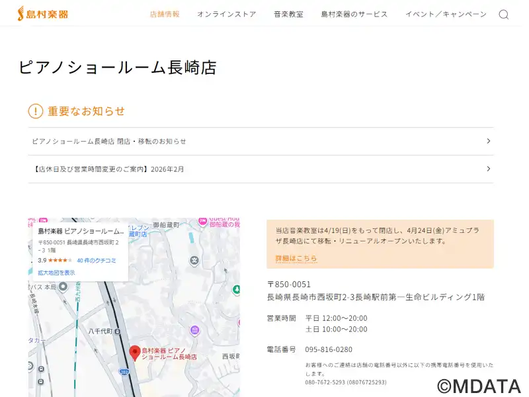Click the red map pin marker
Viewport: 529px width, 397px height.
pyautogui.click(x=134, y=353)
